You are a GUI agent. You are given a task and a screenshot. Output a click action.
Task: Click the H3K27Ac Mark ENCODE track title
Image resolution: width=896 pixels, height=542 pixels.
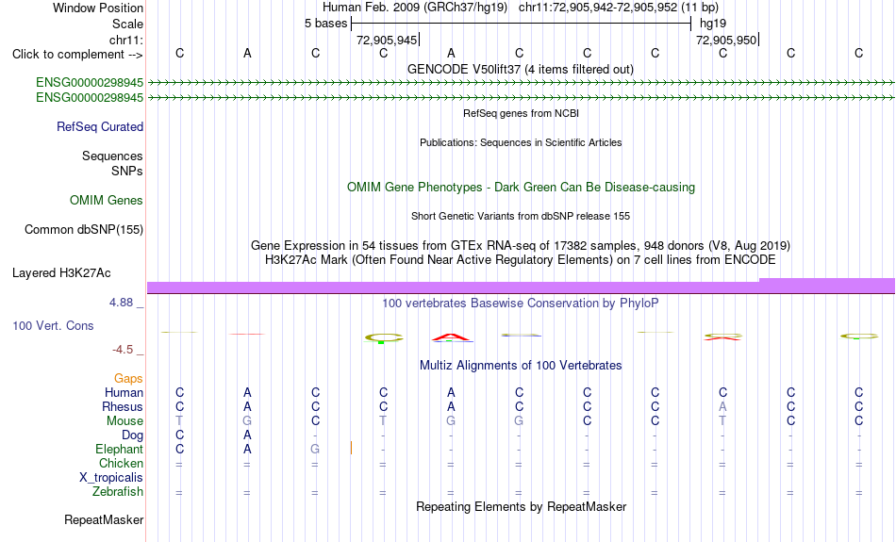(x=521, y=260)
